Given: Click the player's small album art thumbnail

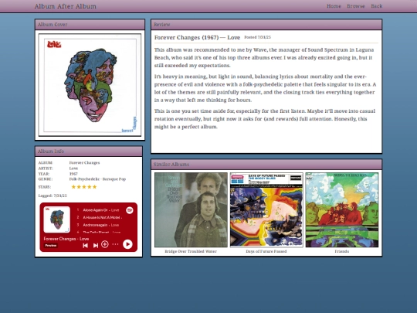Looking at the screenshot, I should click(x=57, y=219).
